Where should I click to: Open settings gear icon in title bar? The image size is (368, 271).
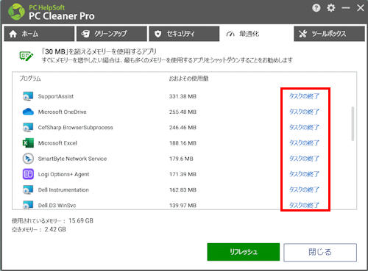click(331, 8)
